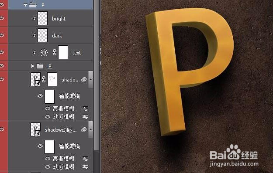
Task: Select filter mask thumbnail under shado... layer
Action: pyautogui.click(x=50, y=97)
